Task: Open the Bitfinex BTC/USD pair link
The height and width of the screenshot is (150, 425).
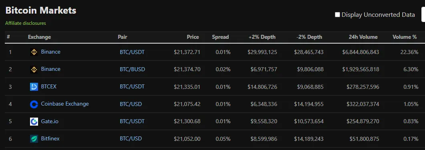Action: click(131, 139)
